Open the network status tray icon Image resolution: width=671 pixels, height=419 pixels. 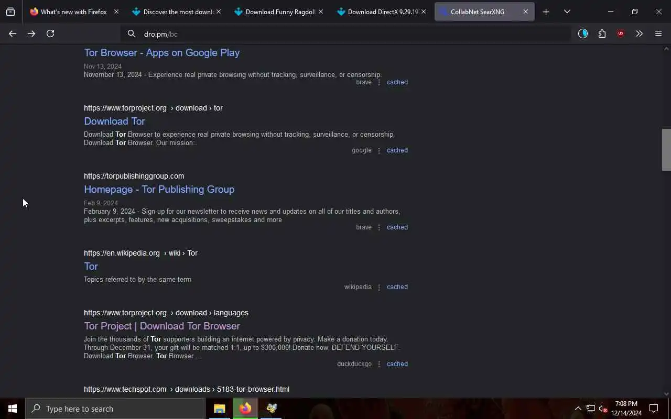click(x=591, y=409)
